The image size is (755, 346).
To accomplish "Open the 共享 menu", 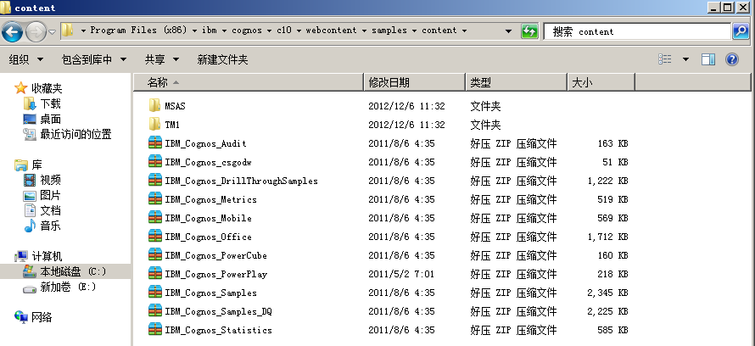I will click(162, 59).
